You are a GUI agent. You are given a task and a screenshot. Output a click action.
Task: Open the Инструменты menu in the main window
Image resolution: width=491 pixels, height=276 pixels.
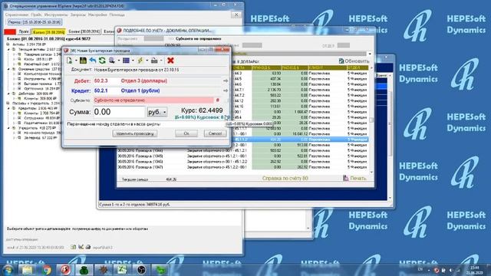pyautogui.click(x=56, y=15)
